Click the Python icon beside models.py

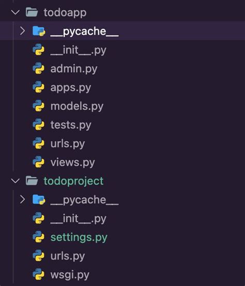(x=39, y=106)
